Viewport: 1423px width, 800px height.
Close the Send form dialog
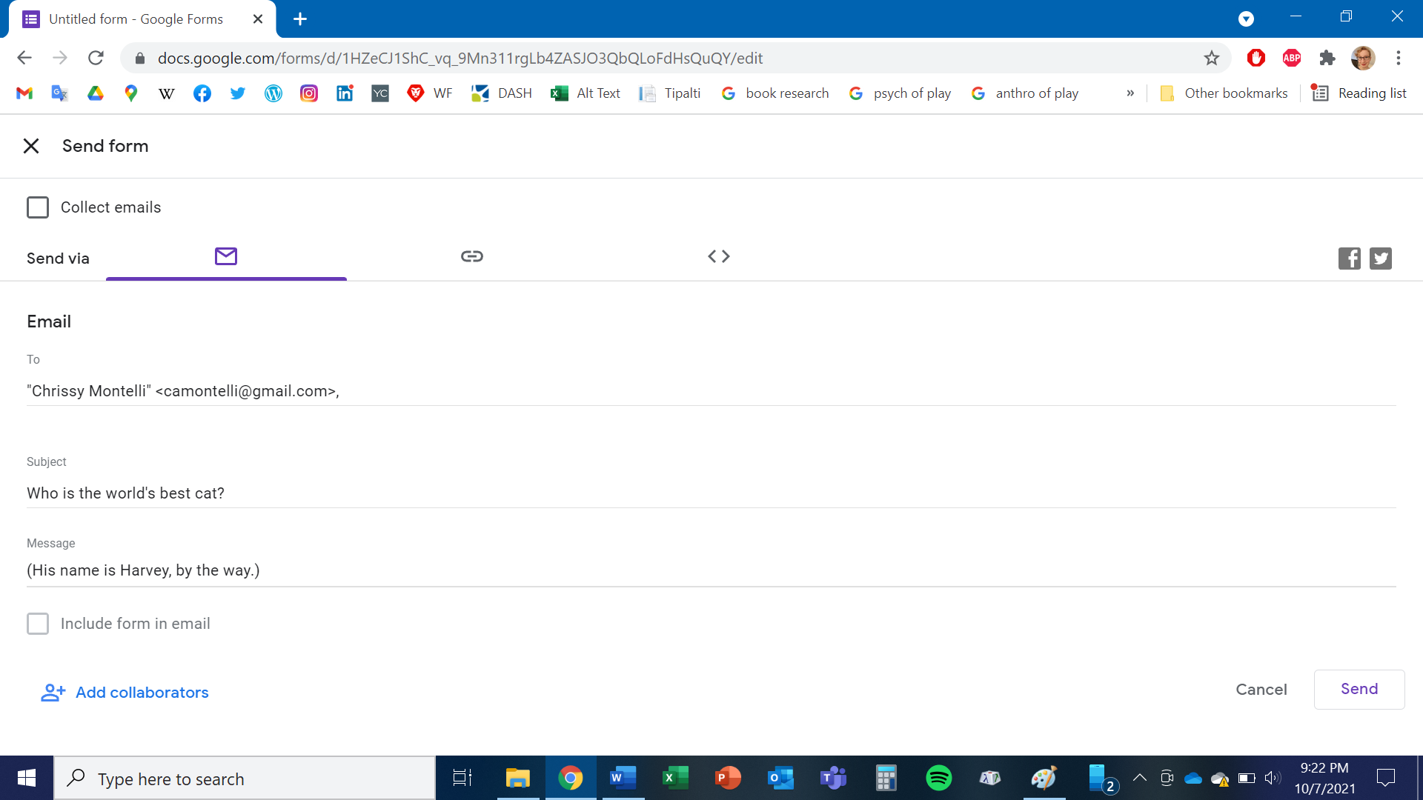click(30, 145)
